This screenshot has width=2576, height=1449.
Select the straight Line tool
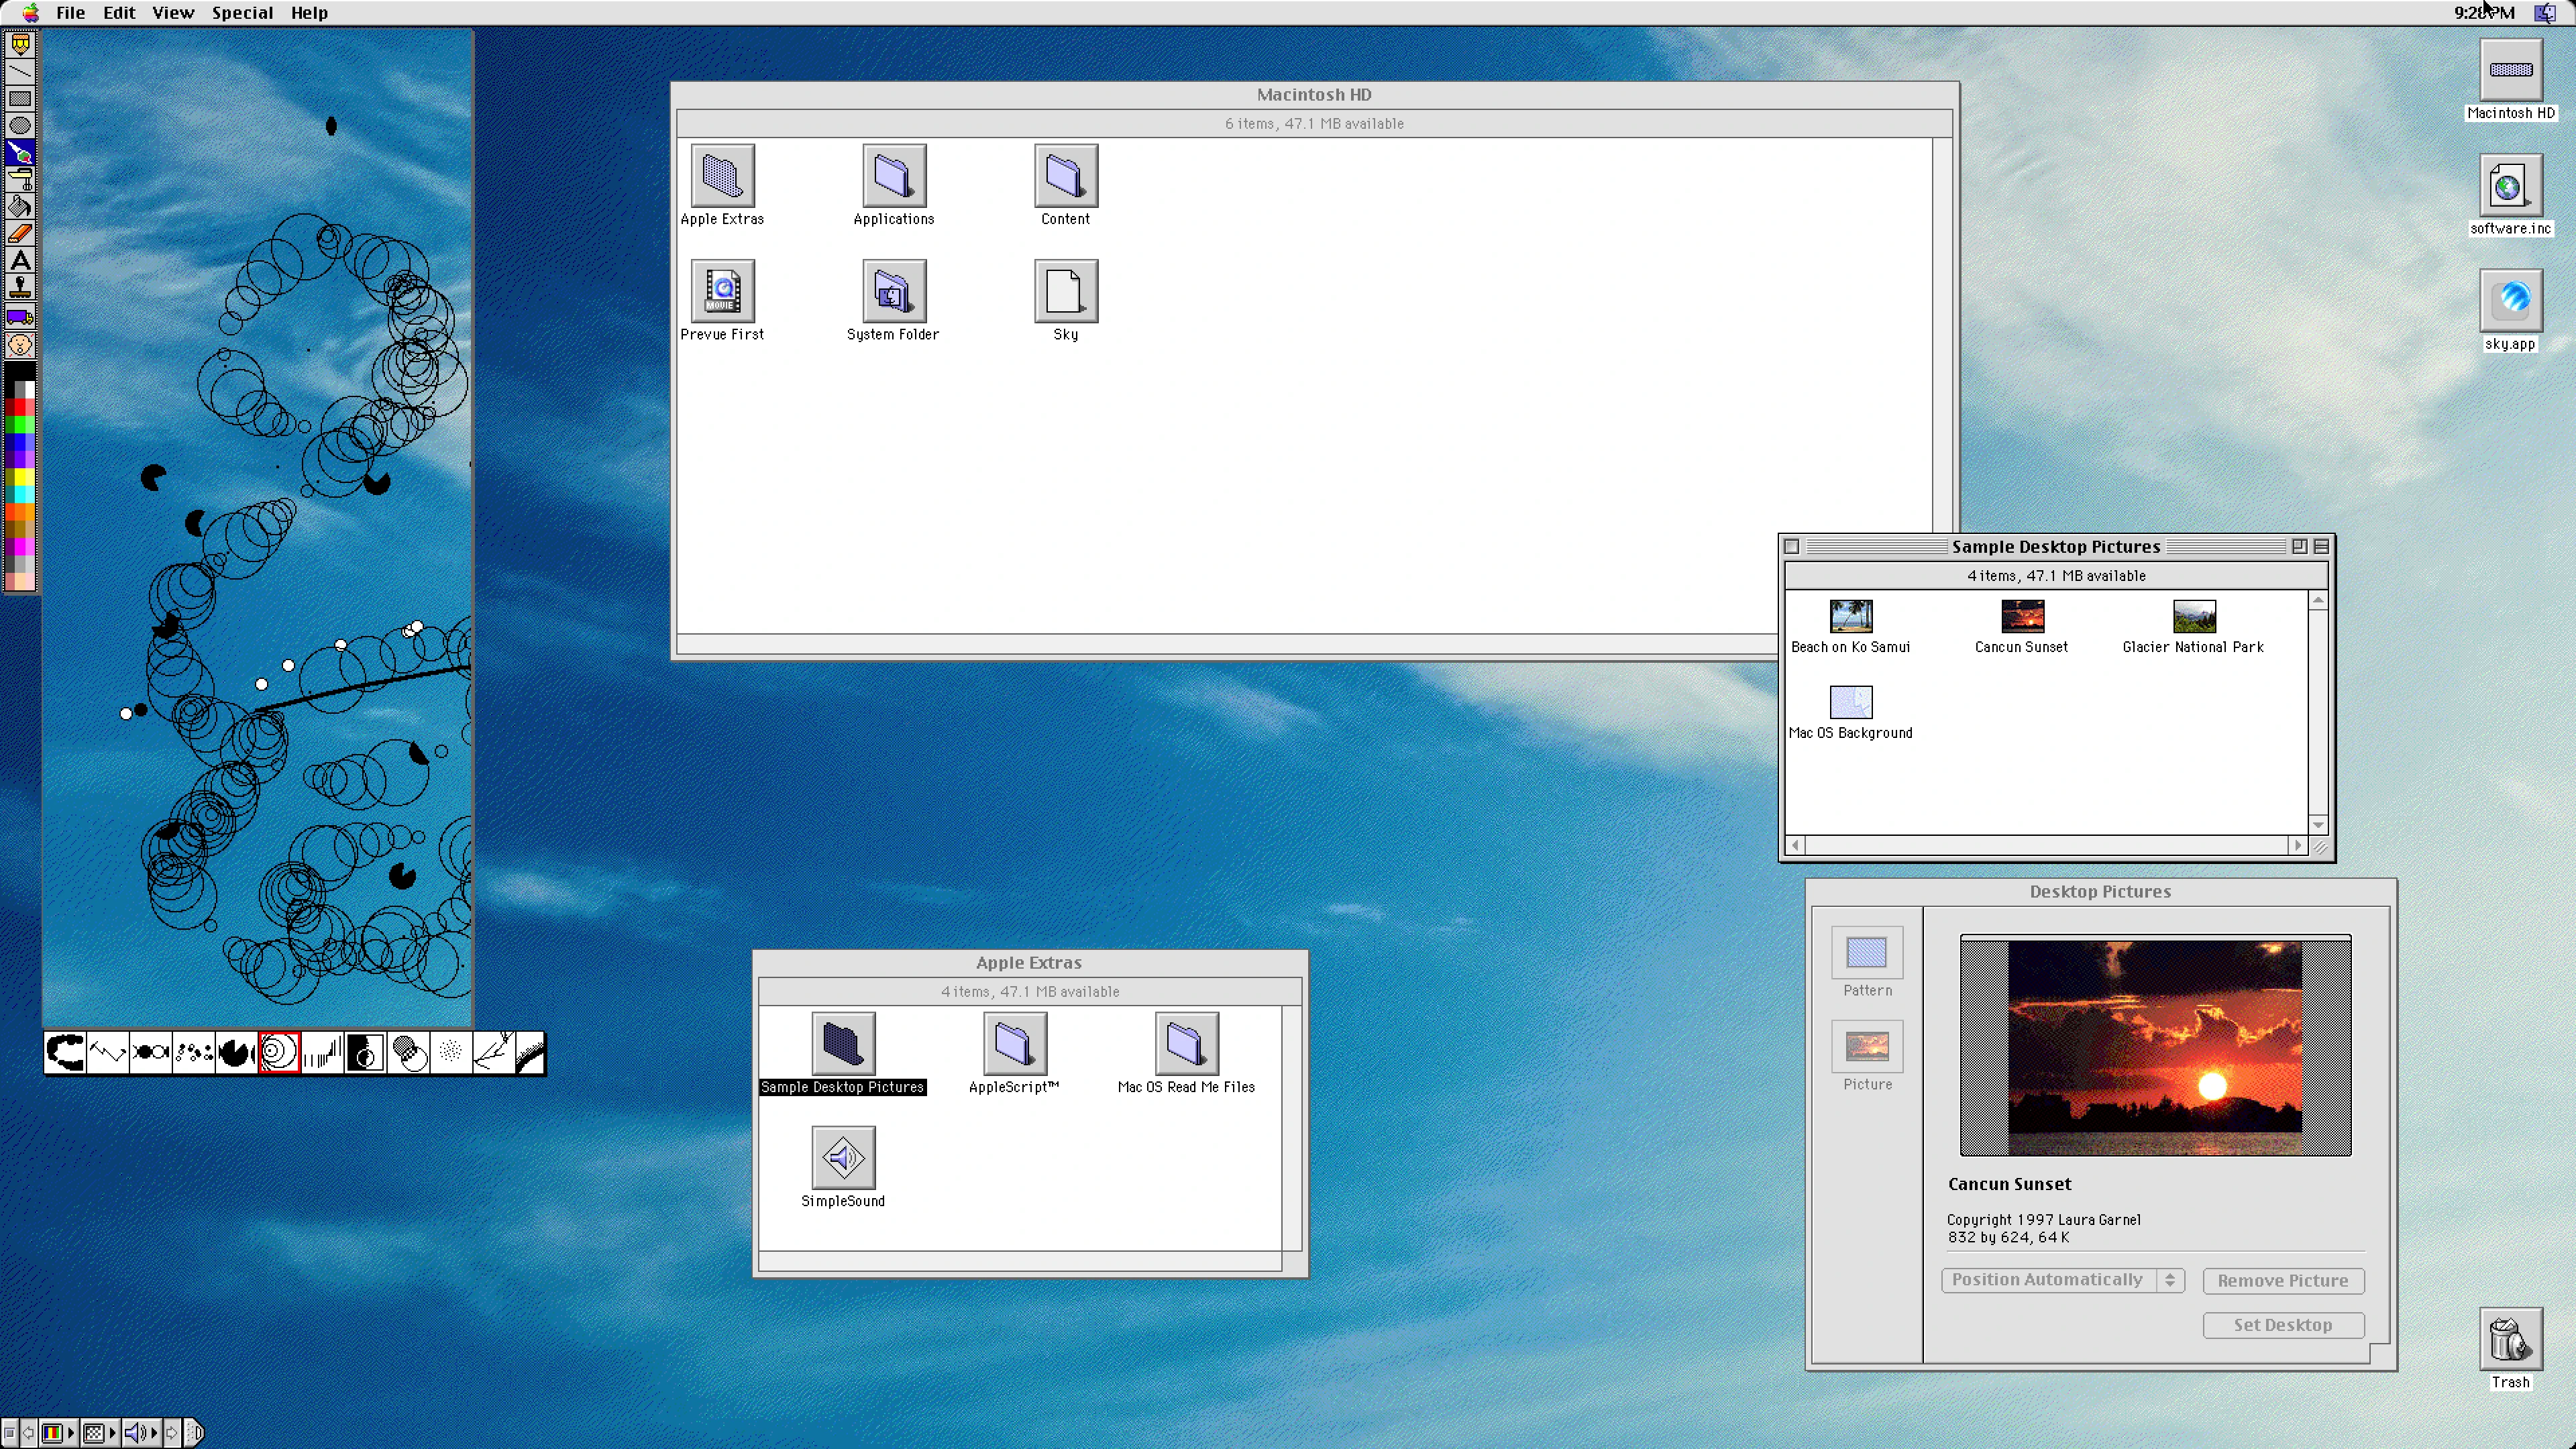pos(20,72)
